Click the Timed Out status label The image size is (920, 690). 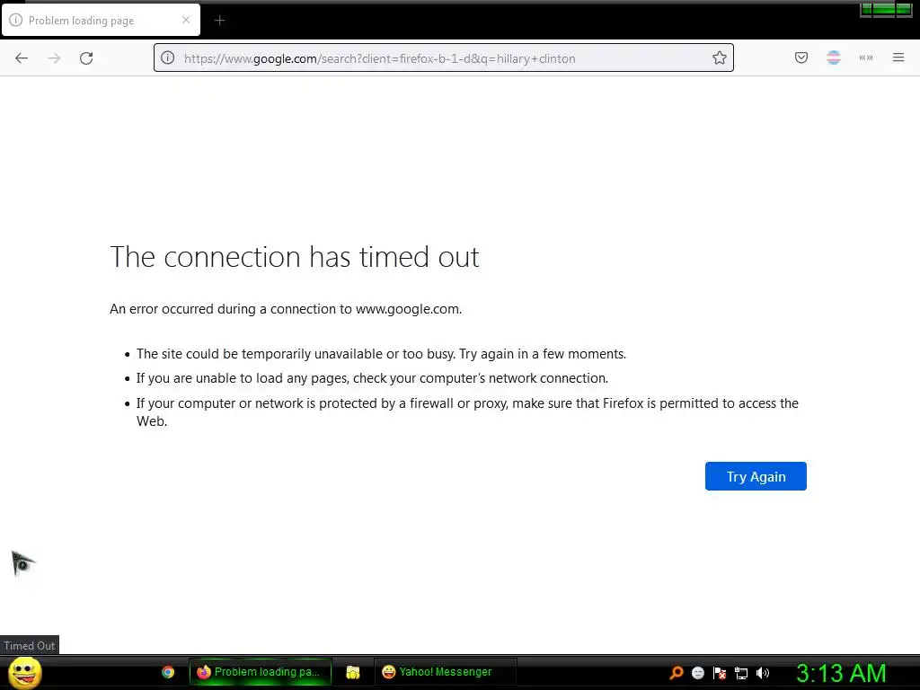click(30, 645)
